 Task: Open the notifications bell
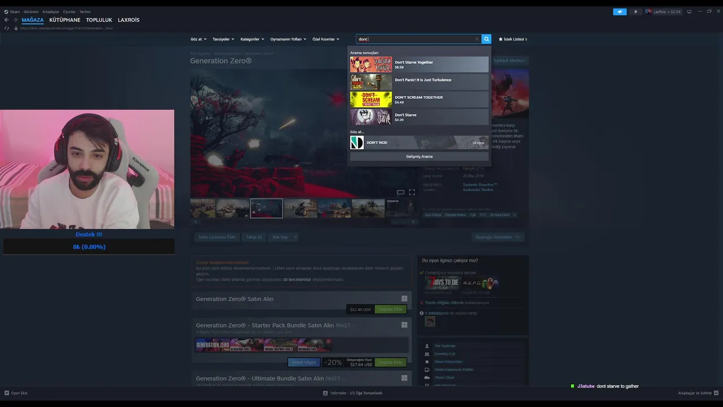(x=635, y=11)
